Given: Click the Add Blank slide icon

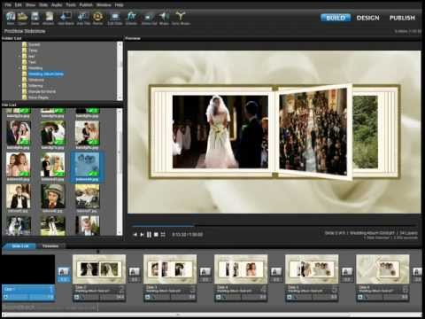Looking at the screenshot, I should click(66, 19).
